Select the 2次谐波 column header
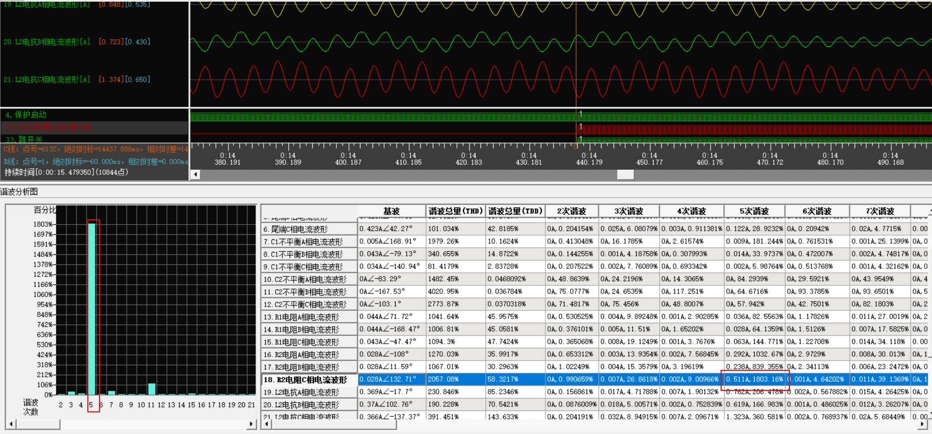 [571, 211]
